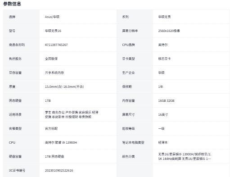Click the brand value Asus/华硕
The height and width of the screenshot is (177, 230).
[52, 17]
